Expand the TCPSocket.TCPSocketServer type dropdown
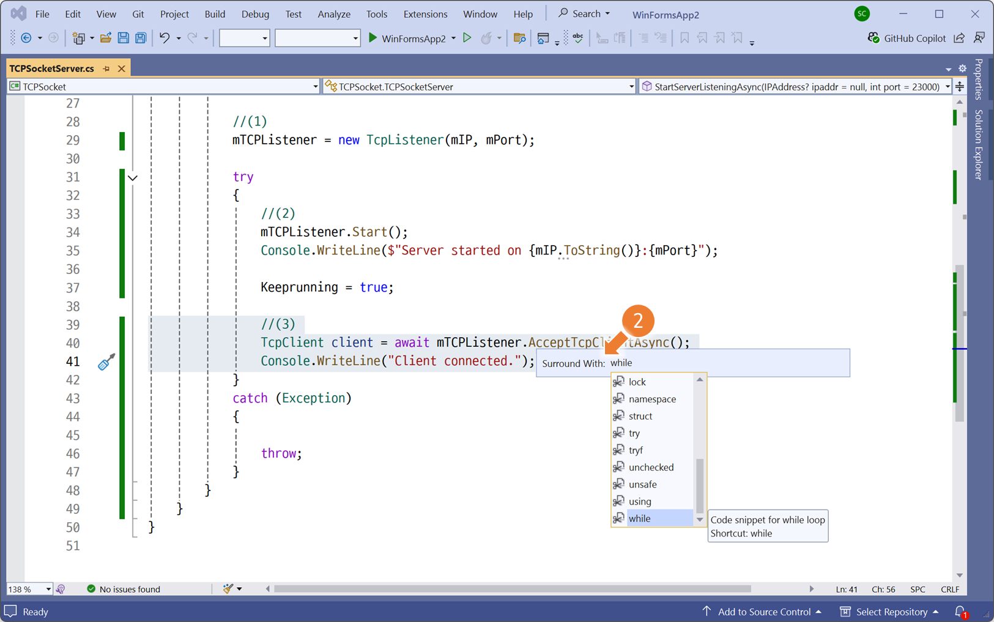Image resolution: width=994 pixels, height=622 pixels. click(480, 86)
